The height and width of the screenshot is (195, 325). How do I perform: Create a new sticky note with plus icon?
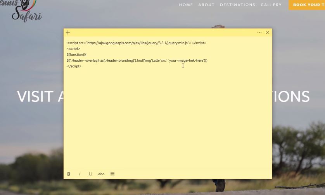(x=68, y=33)
